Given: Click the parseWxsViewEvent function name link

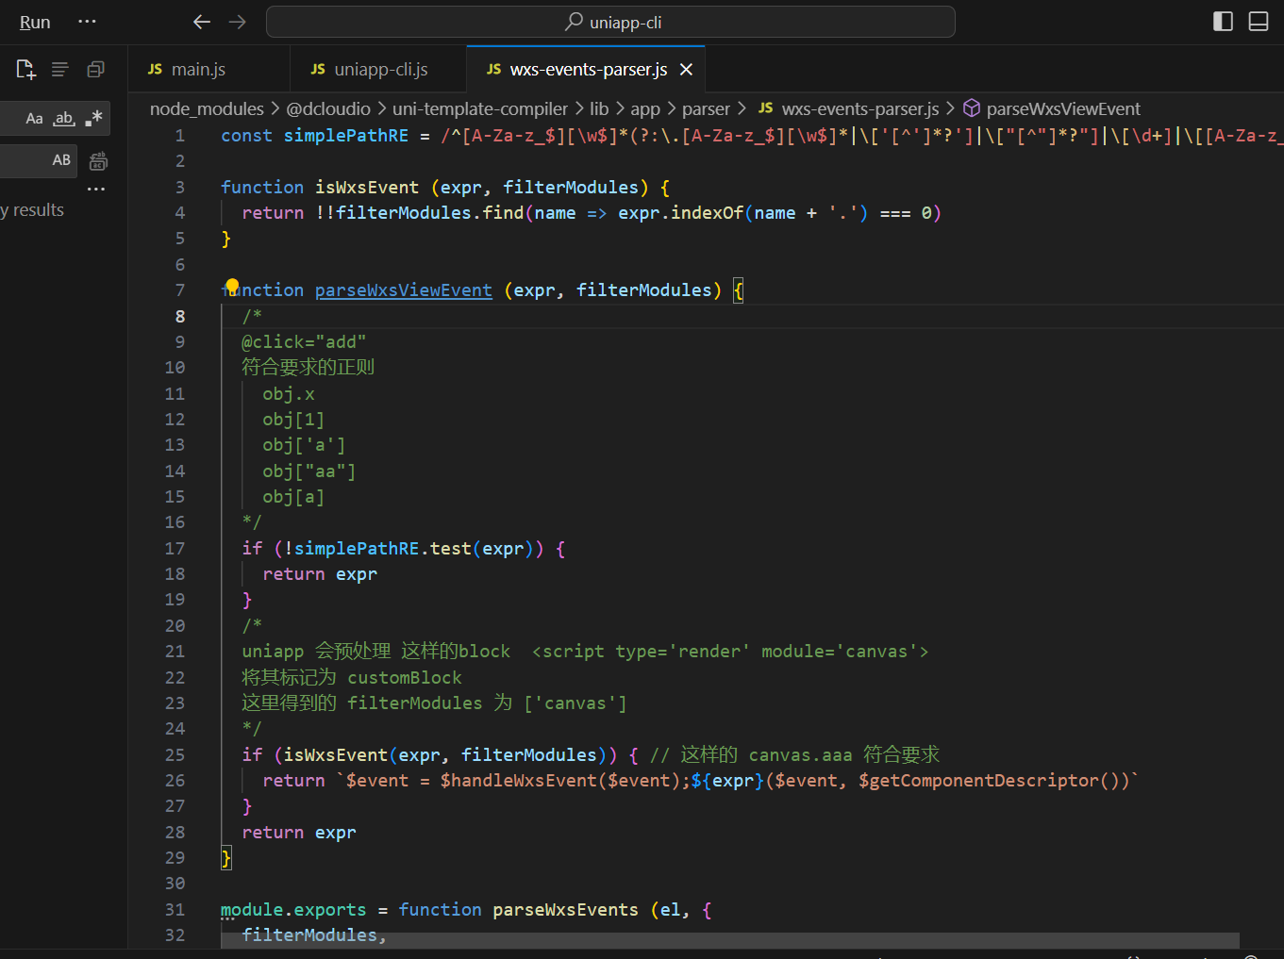Looking at the screenshot, I should tap(403, 290).
